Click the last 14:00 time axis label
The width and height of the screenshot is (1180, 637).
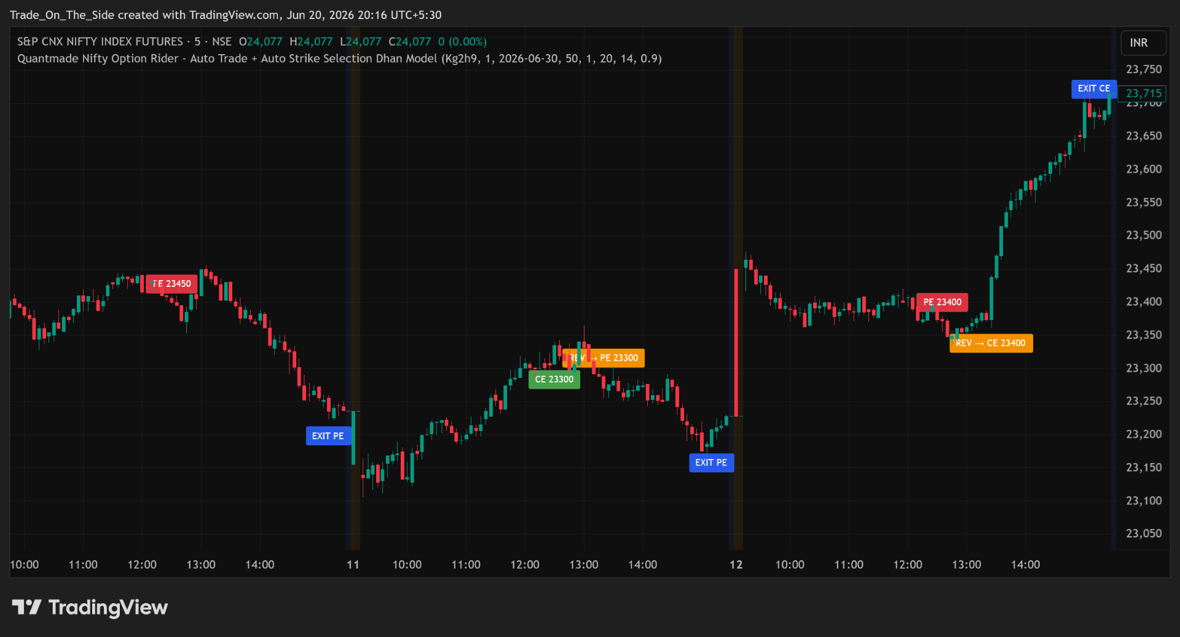(x=1025, y=565)
